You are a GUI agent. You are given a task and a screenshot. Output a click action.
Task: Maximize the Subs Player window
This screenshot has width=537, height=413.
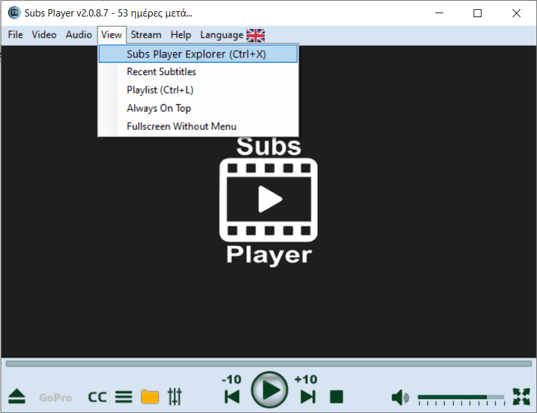pyautogui.click(x=478, y=13)
